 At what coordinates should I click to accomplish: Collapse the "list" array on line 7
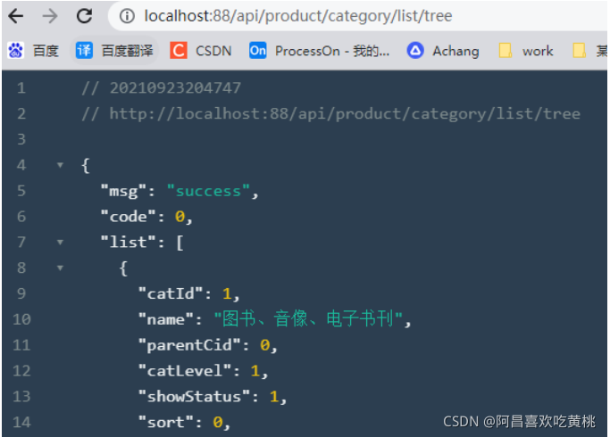(60, 243)
